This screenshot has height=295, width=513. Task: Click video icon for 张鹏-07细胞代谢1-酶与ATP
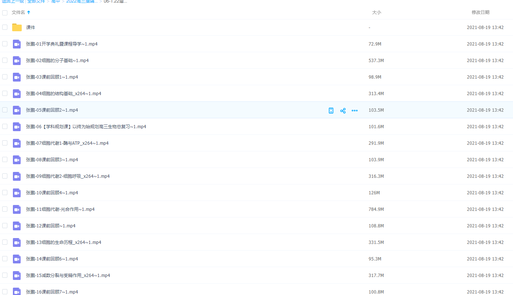(17, 143)
